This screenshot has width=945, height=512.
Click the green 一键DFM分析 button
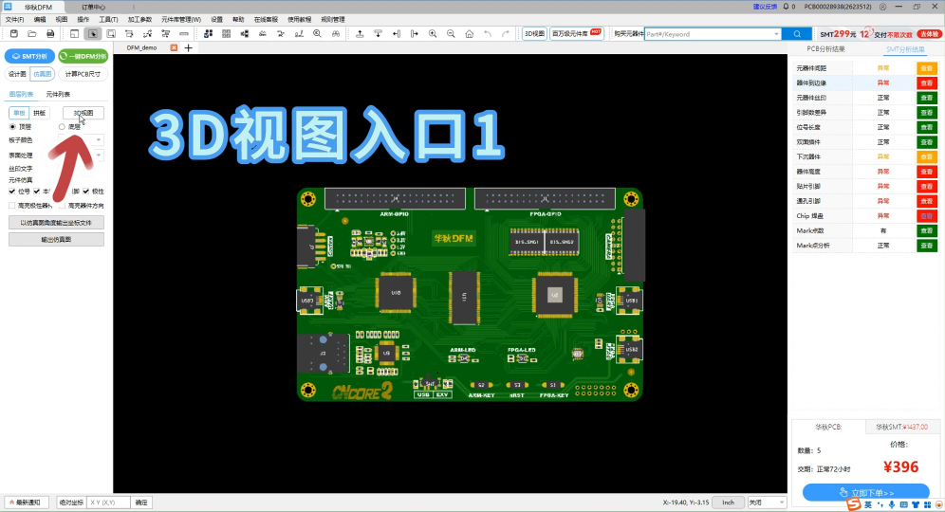pyautogui.click(x=83, y=56)
